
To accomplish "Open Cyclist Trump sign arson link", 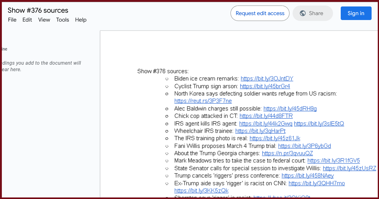I will (x=265, y=86).
